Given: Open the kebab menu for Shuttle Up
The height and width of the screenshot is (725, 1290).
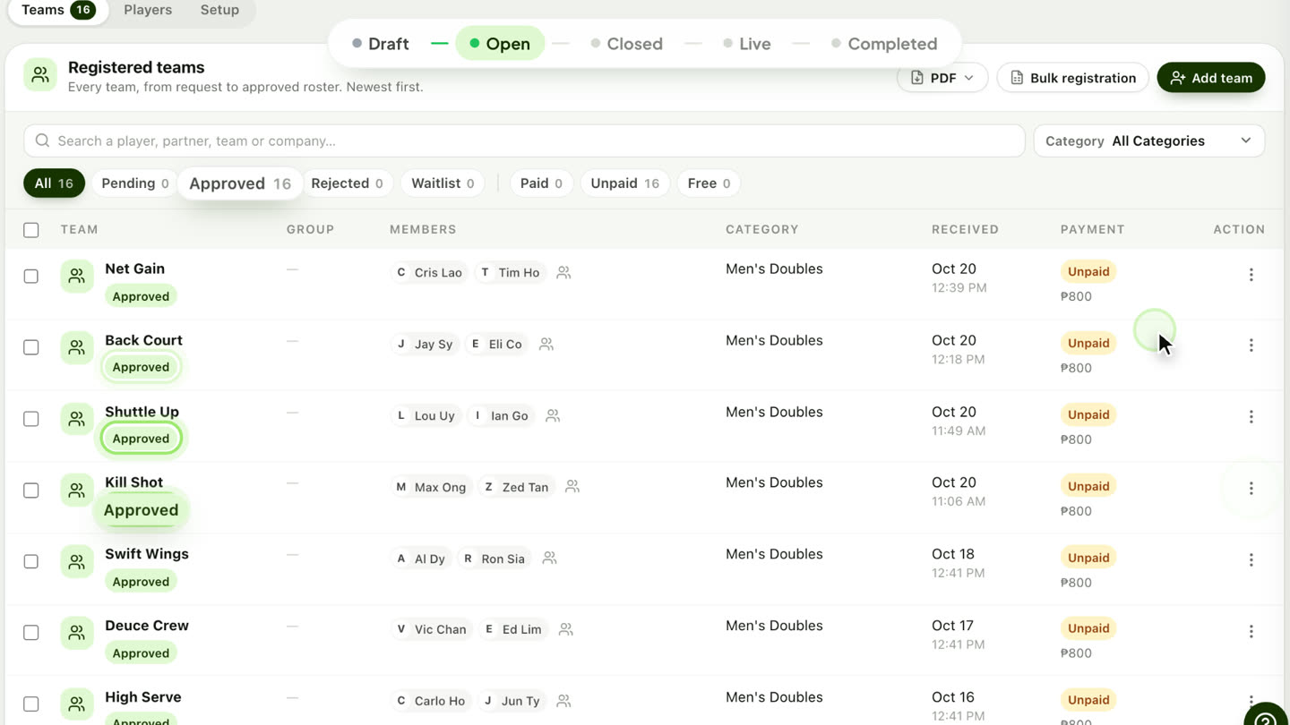Looking at the screenshot, I should (1251, 417).
